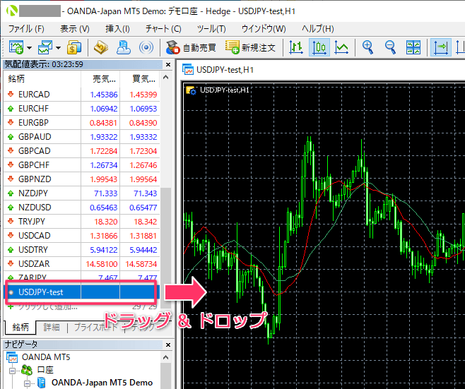Click the 売気 column header
The image size is (465, 389).
coord(100,79)
